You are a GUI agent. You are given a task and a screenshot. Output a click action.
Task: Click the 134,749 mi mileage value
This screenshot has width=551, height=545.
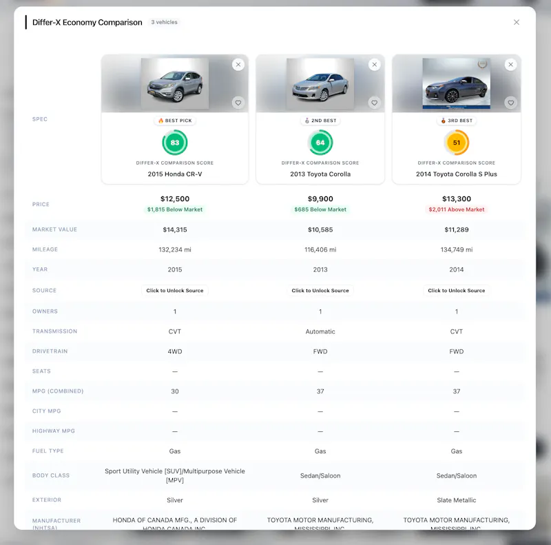click(x=456, y=249)
